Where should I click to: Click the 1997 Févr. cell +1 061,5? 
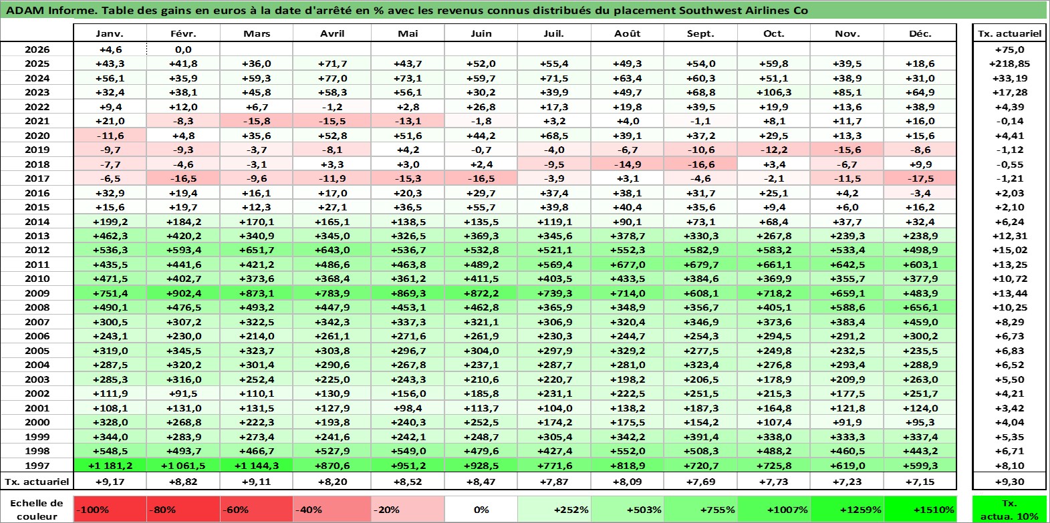click(183, 466)
